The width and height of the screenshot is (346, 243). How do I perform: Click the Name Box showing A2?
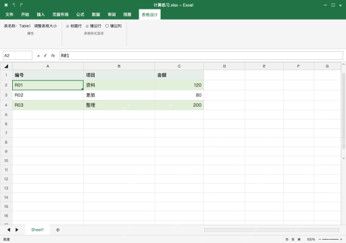pos(18,55)
